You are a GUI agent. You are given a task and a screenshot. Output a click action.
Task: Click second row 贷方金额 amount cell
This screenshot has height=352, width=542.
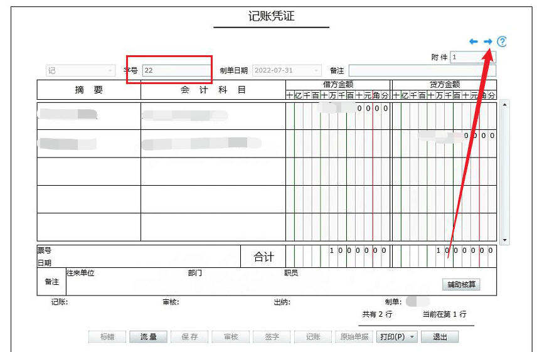click(445, 144)
